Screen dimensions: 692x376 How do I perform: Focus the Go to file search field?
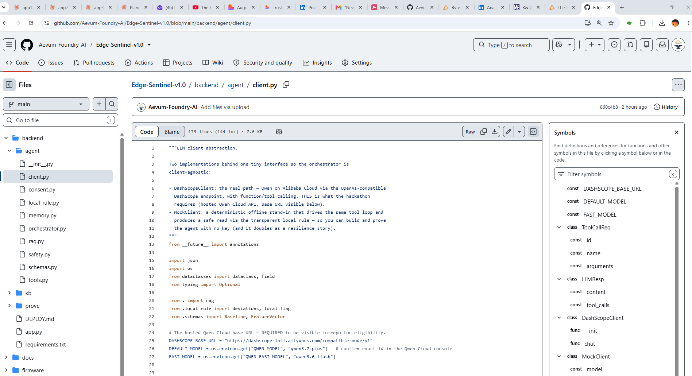(61, 120)
